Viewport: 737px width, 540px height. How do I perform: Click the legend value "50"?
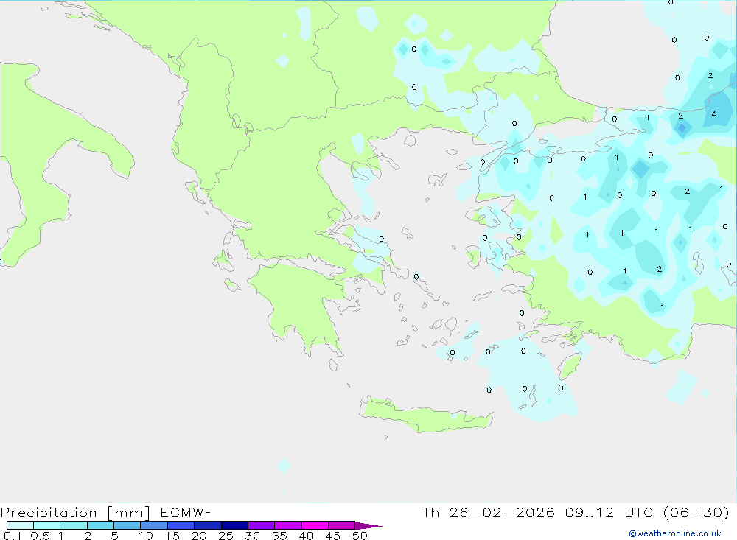(x=360, y=536)
